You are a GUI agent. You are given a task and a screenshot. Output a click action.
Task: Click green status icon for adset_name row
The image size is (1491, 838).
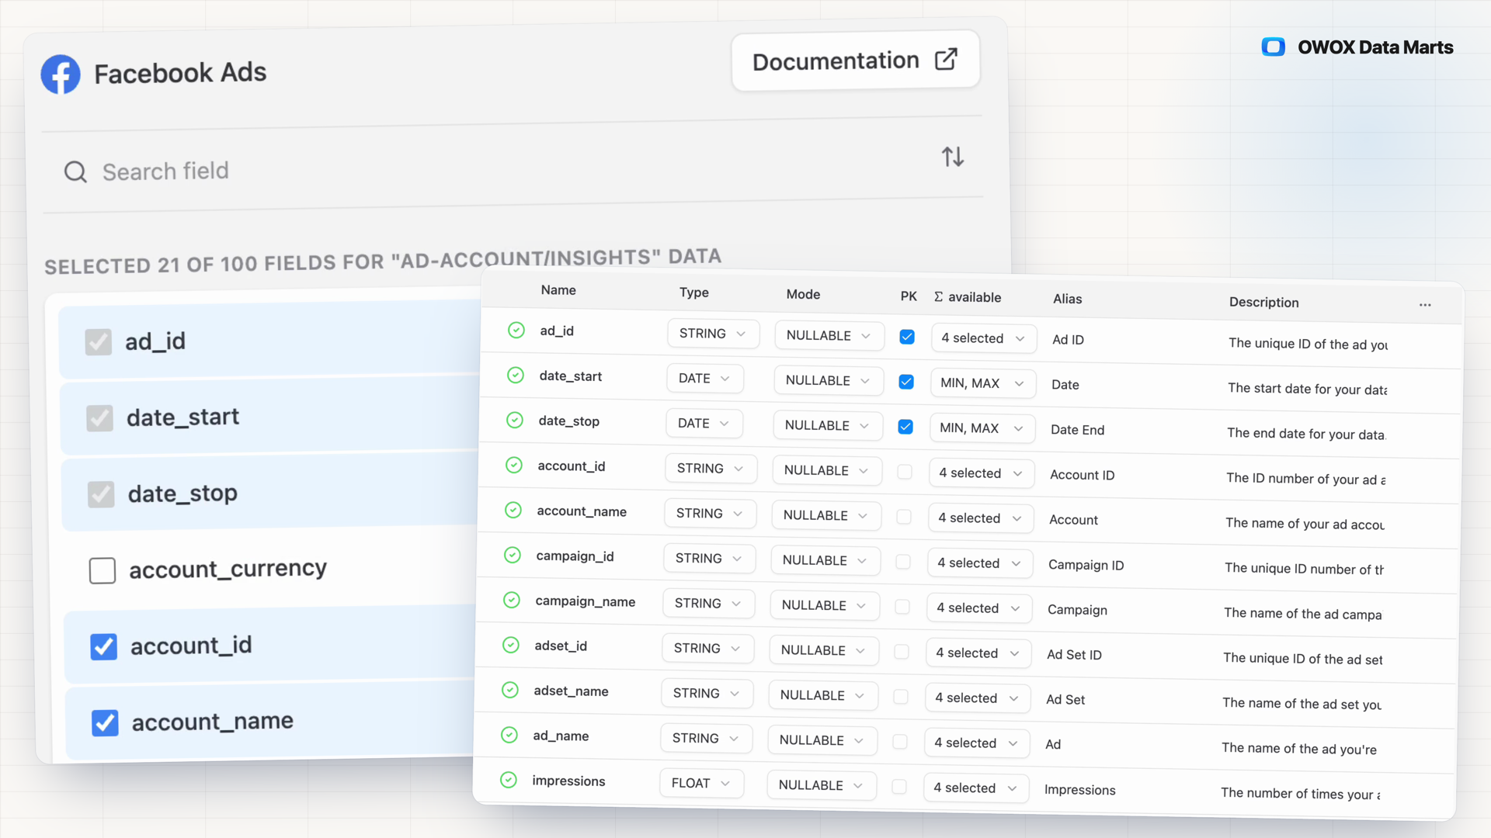tap(510, 691)
